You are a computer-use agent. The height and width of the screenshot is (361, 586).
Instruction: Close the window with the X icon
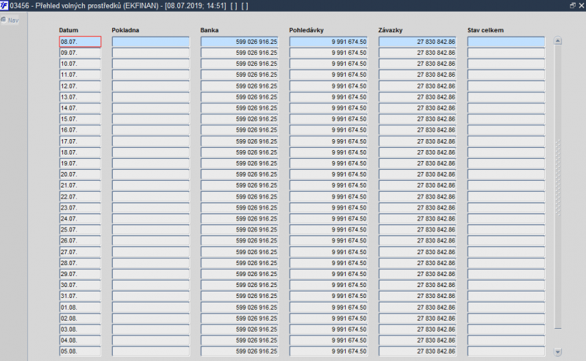582,5
